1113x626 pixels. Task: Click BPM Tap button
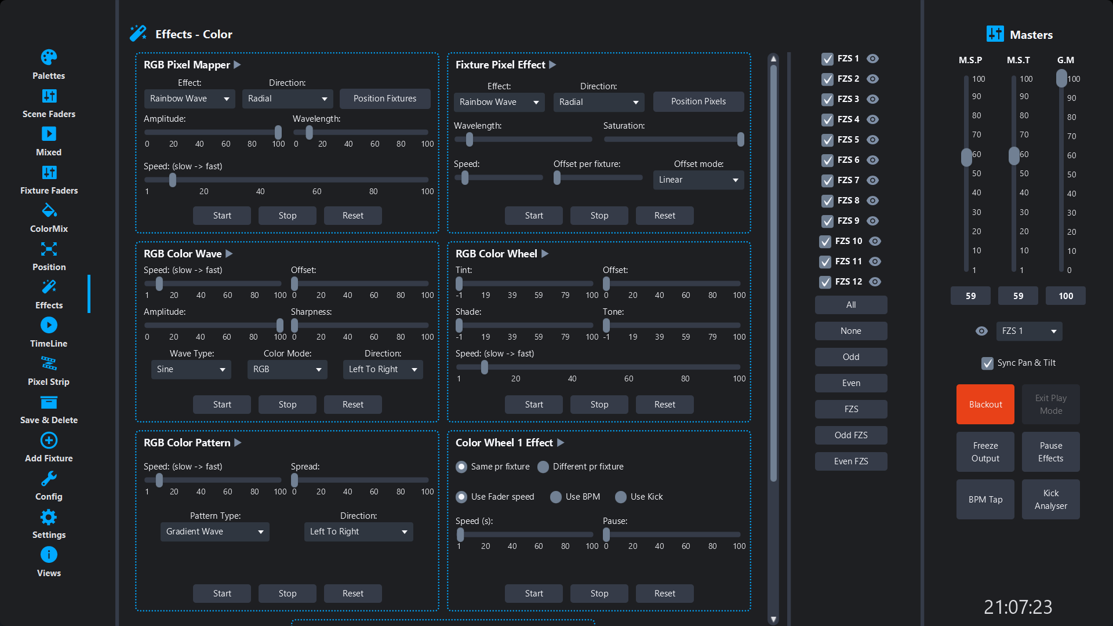985,500
